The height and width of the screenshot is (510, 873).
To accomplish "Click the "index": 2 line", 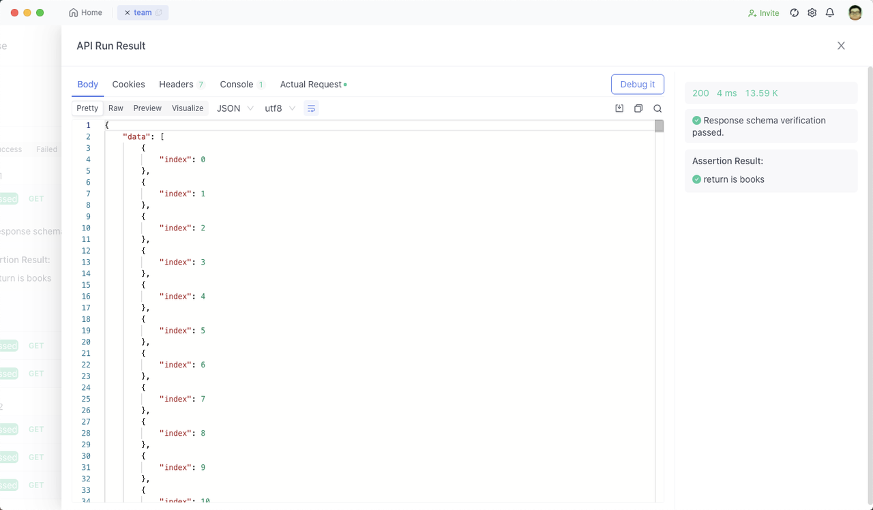I will (x=182, y=228).
